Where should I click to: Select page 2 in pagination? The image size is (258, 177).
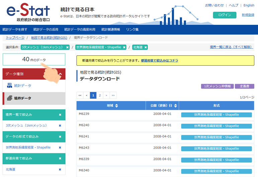(x=100, y=95)
